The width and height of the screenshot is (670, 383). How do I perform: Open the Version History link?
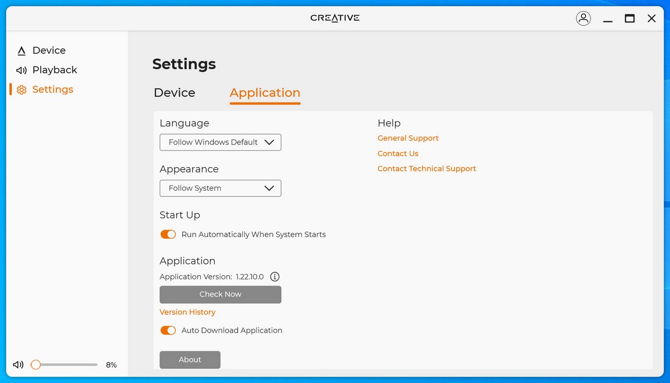[187, 312]
